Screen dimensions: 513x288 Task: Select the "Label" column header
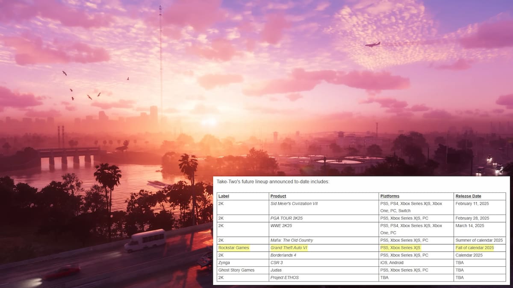(x=224, y=196)
